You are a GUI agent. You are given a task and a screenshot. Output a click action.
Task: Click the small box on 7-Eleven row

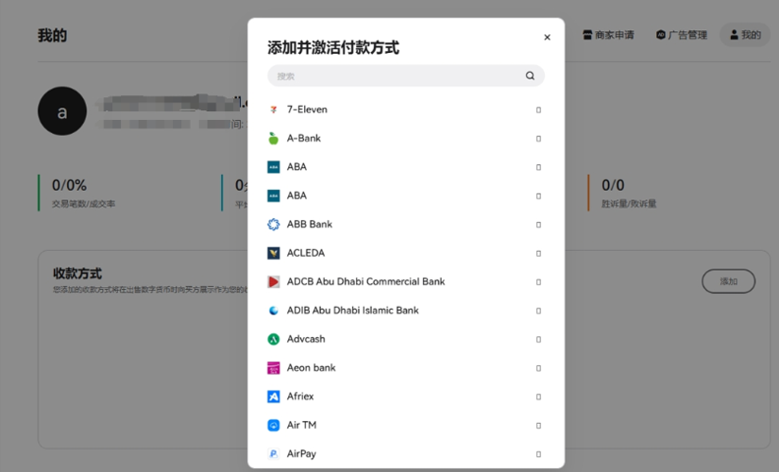coord(538,110)
